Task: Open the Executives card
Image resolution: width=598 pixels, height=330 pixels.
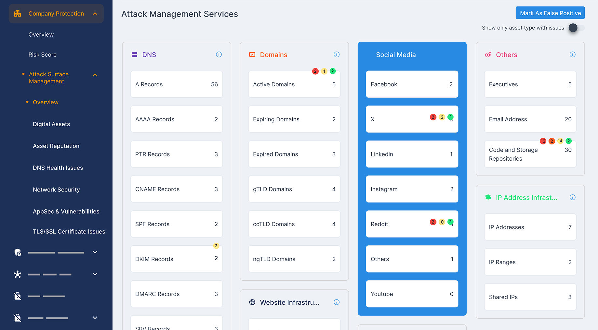Action: pyautogui.click(x=530, y=84)
